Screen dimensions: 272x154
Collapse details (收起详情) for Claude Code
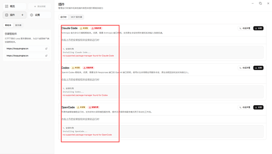pos(245,28)
